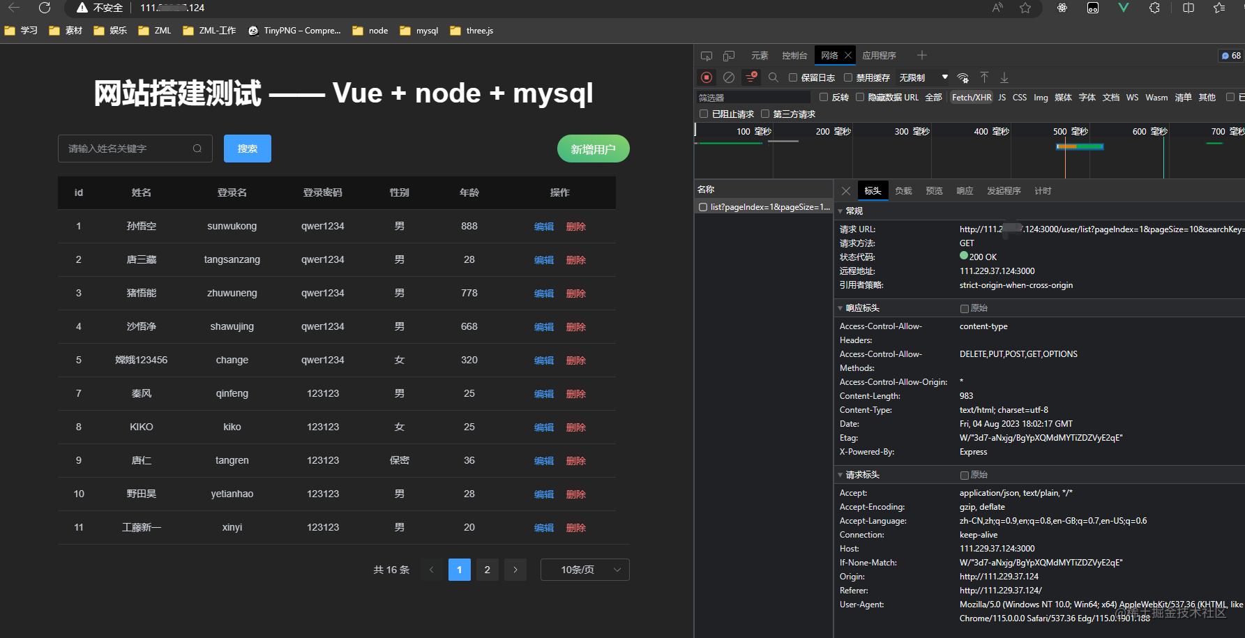Toggle 原始 checkbox beside 响应标头
Screen dimensions: 1245x638
click(965, 308)
